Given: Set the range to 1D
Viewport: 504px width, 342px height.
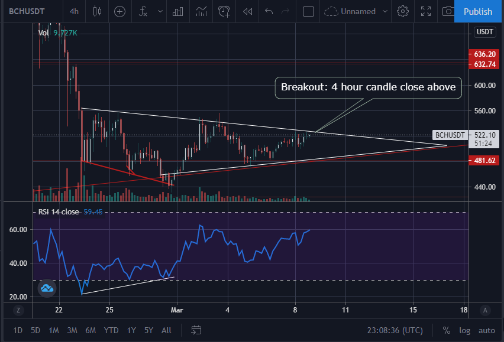Looking at the screenshot, I should tap(18, 330).
